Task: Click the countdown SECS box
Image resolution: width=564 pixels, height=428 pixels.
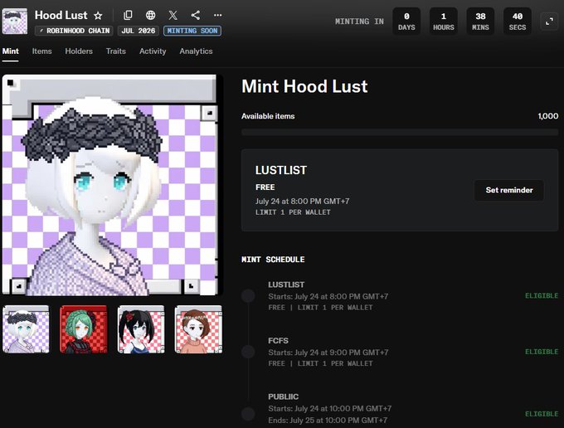Action: (x=518, y=22)
